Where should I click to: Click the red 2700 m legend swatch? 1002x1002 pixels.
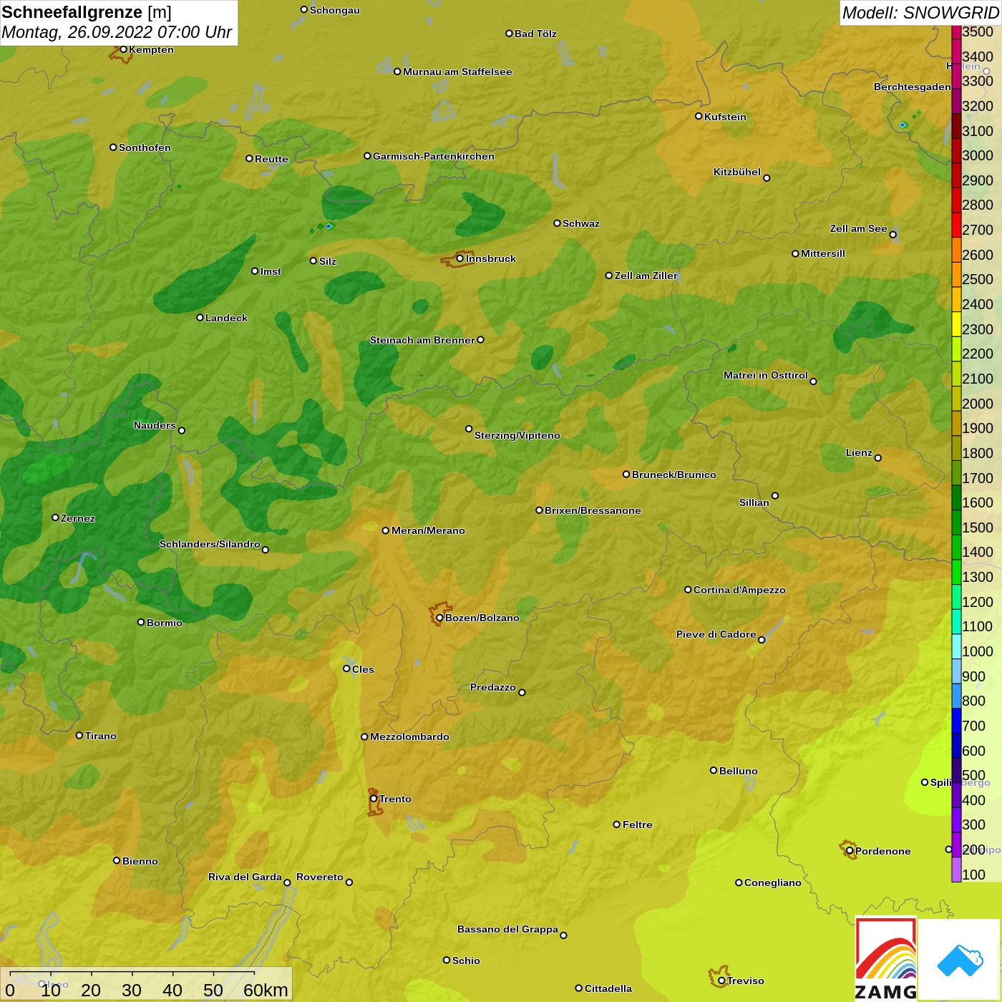[x=956, y=225]
